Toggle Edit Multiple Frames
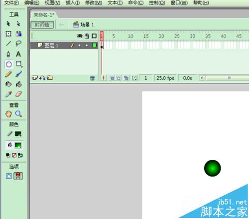The width and height of the screenshot is (249, 219). [x=126, y=78]
